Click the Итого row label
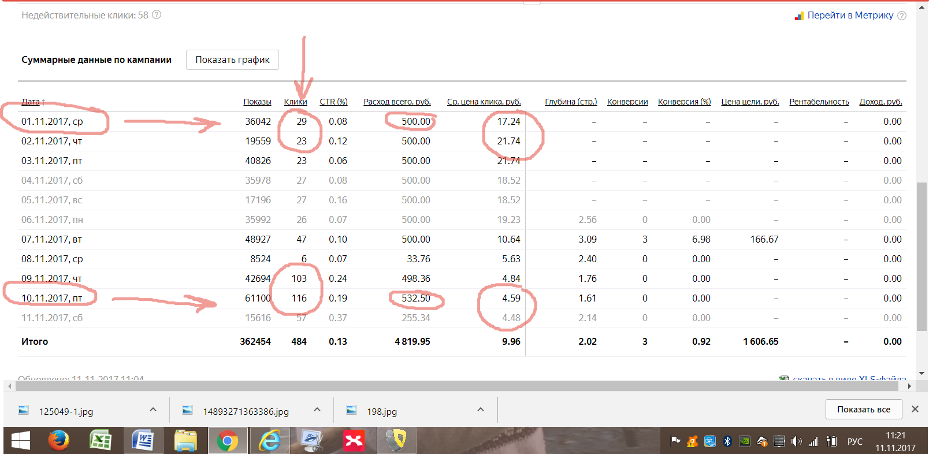This screenshot has width=929, height=454. coord(35,341)
